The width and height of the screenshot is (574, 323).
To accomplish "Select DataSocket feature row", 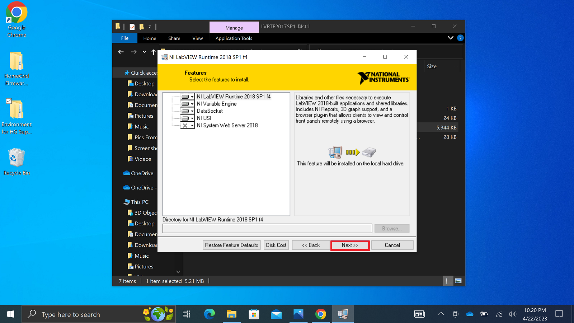I will tap(210, 111).
